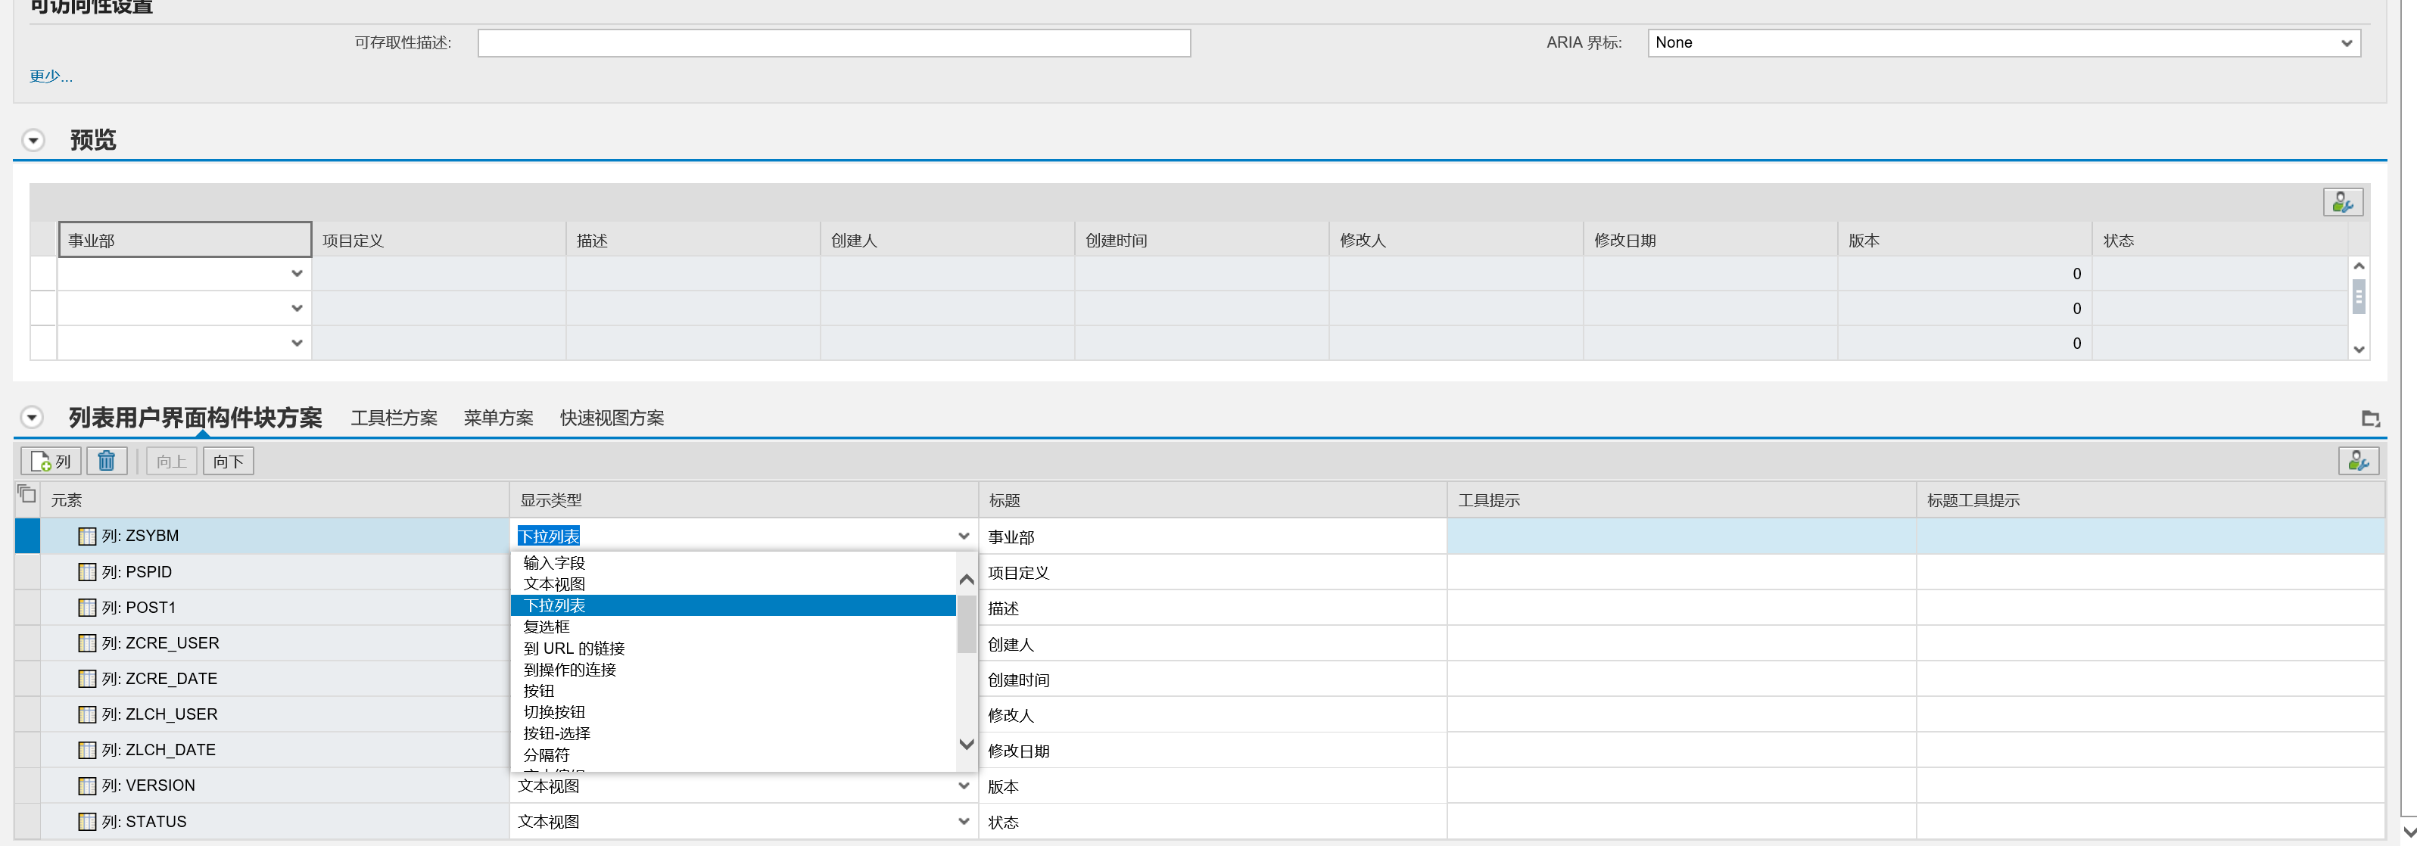Click the add new column button

point(51,461)
